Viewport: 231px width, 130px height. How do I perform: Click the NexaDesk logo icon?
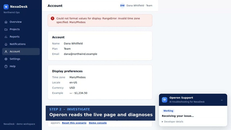pyautogui.click(x=6, y=7)
